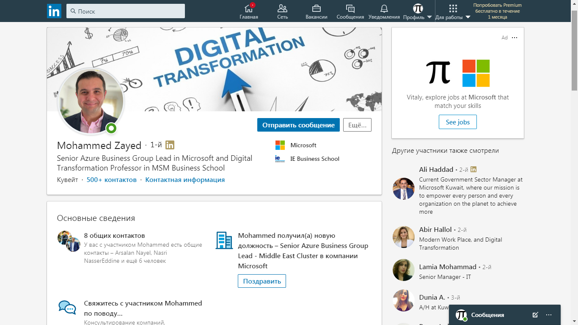The width and height of the screenshot is (578, 325).
Task: Expand the Профиль dropdown menu
Action: tap(418, 11)
